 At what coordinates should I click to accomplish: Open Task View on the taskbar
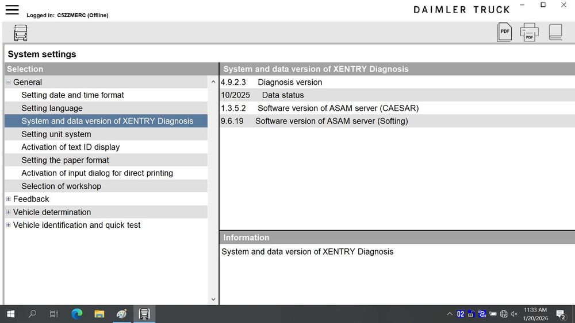click(x=54, y=314)
